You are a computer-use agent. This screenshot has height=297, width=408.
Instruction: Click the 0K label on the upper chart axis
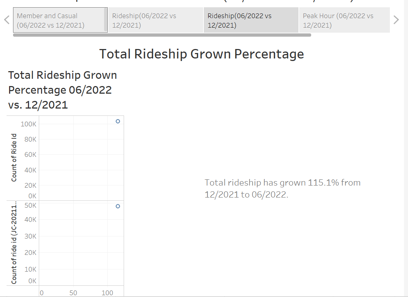tap(32, 196)
